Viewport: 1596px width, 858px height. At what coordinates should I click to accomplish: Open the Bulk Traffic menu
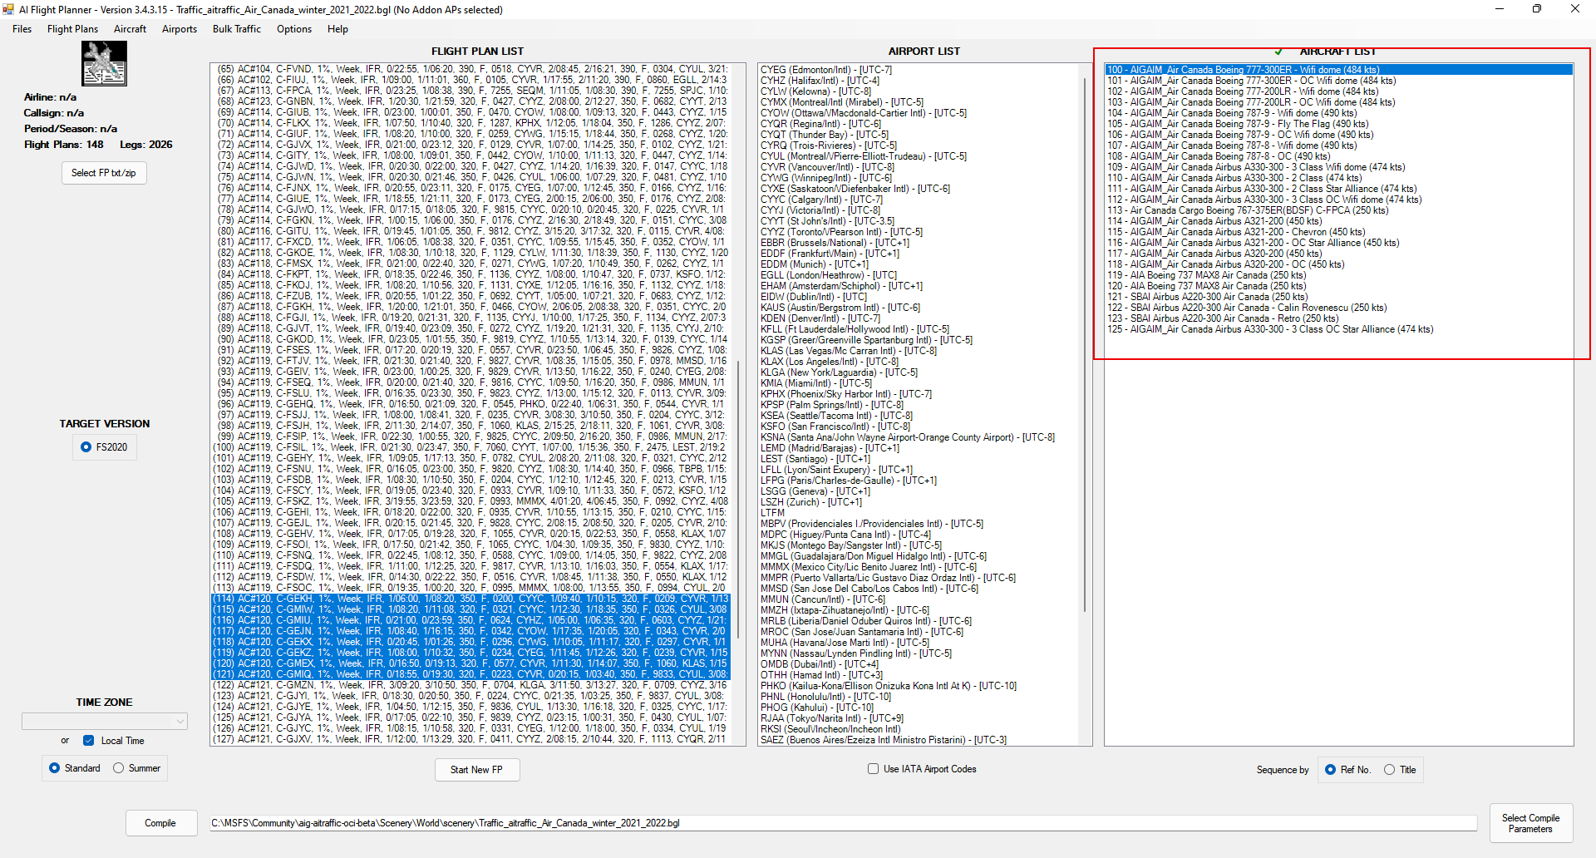[x=237, y=29]
